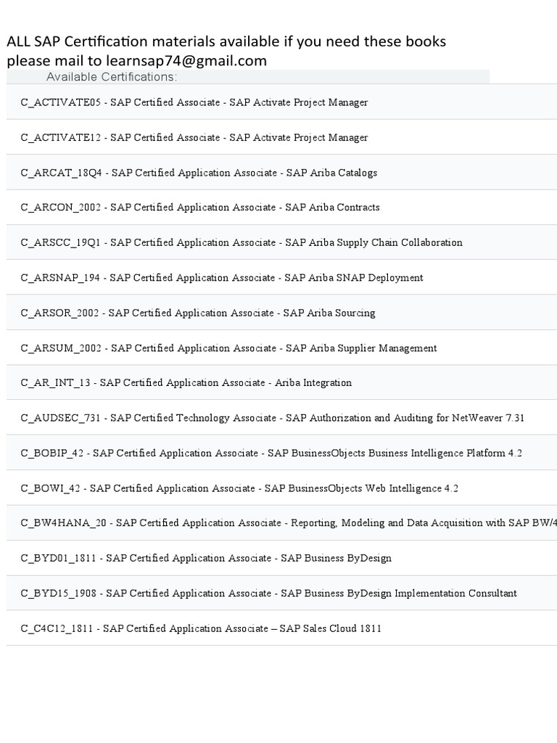The height and width of the screenshot is (743, 557).
Task: Click the 'Available Certifications:' header
Action: (x=112, y=77)
